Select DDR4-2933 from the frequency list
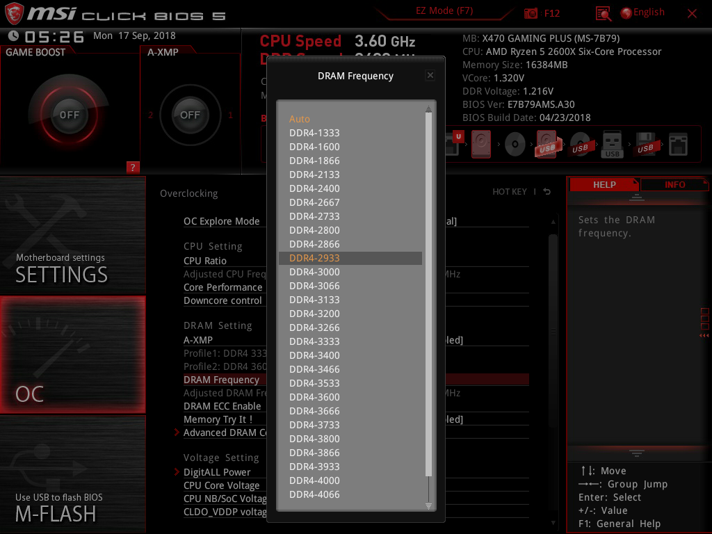Screen dimensions: 712x534 [314, 258]
